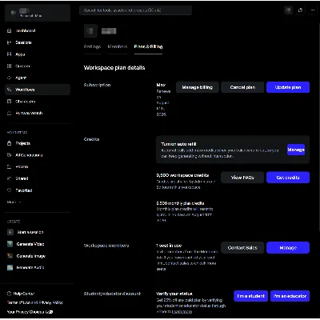Open the Characters icon in sidebar
Image resolution: width=320 pixels, height=320 pixels.
point(10,102)
